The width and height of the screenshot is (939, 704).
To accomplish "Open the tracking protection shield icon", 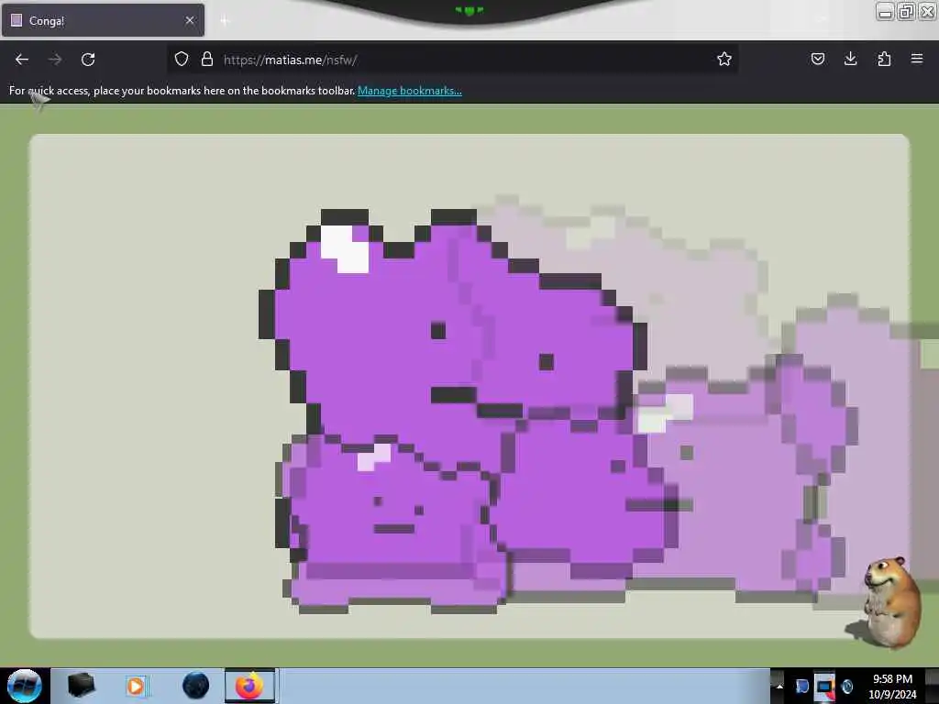I will 182,59.
